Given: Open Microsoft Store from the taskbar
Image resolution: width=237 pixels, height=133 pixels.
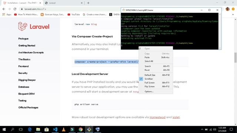Looking at the screenshot, I should click(x=47, y=129).
